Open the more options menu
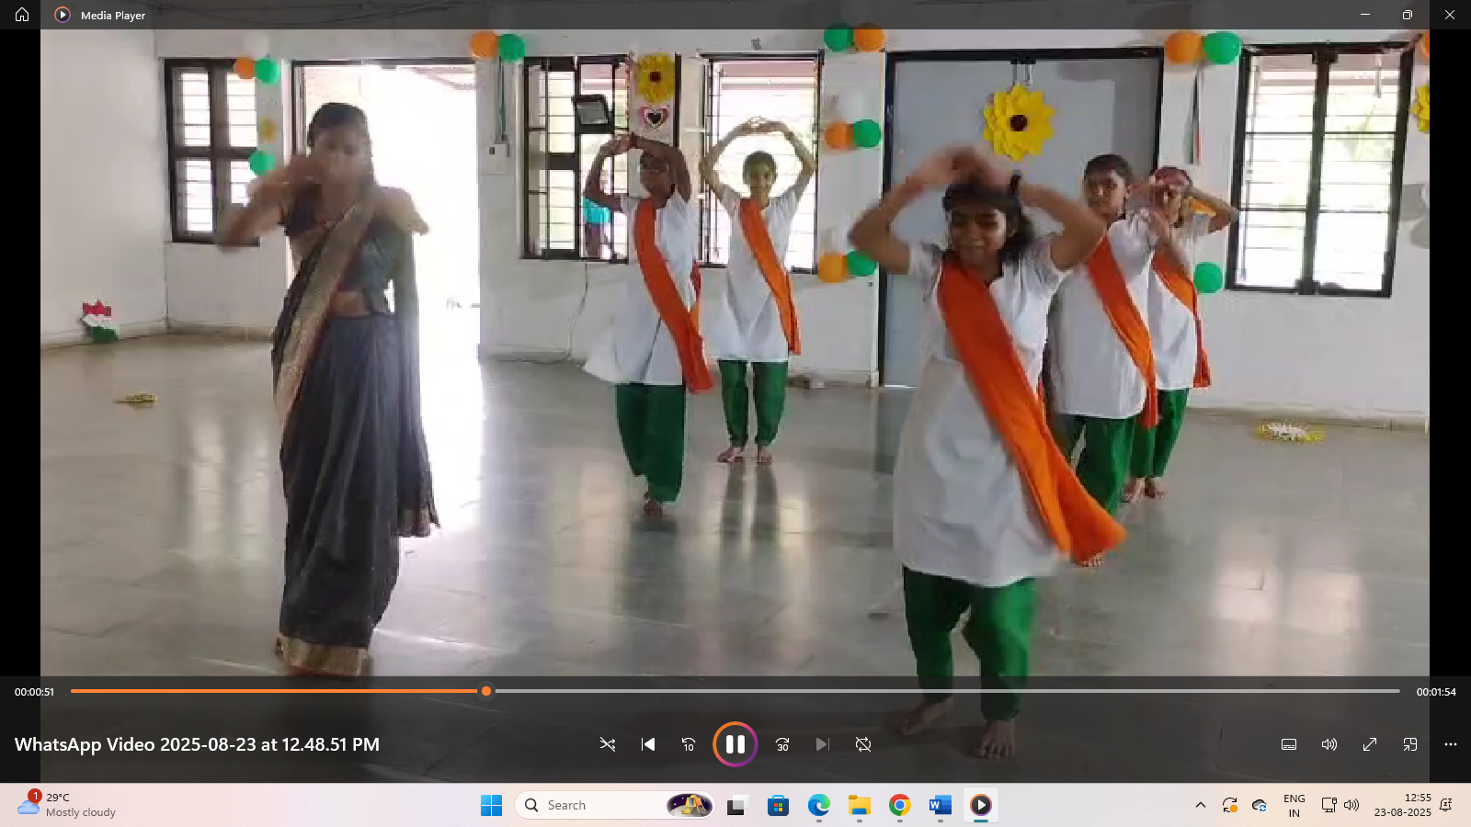 pyautogui.click(x=1451, y=744)
